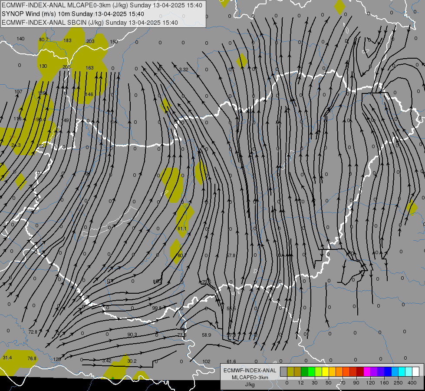Click the map value 107

coord(18,92)
